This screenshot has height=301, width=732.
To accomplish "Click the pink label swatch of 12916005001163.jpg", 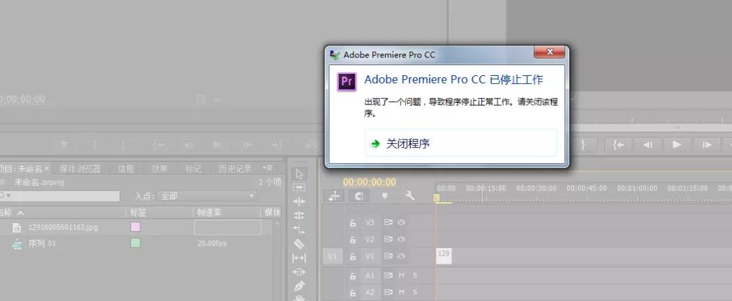I will [135, 227].
